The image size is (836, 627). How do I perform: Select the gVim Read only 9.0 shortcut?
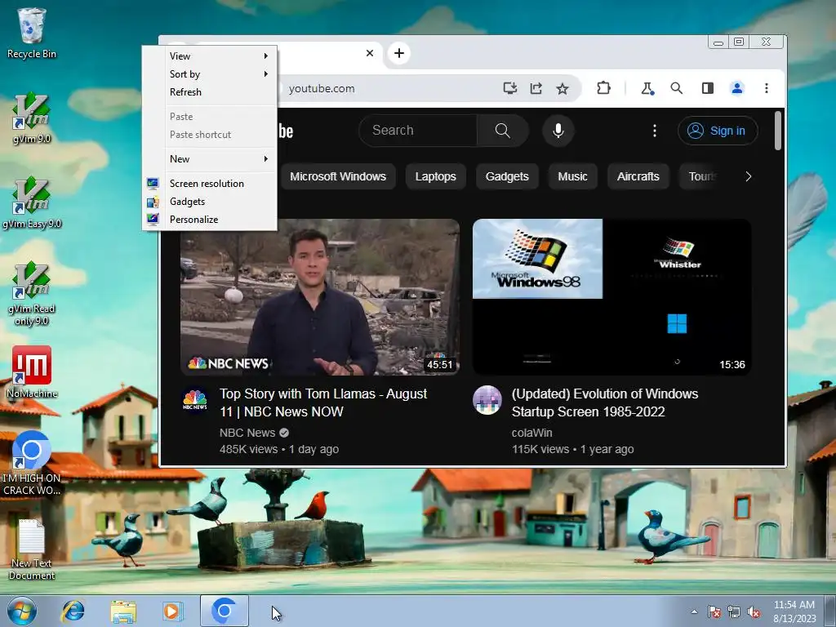[32, 294]
